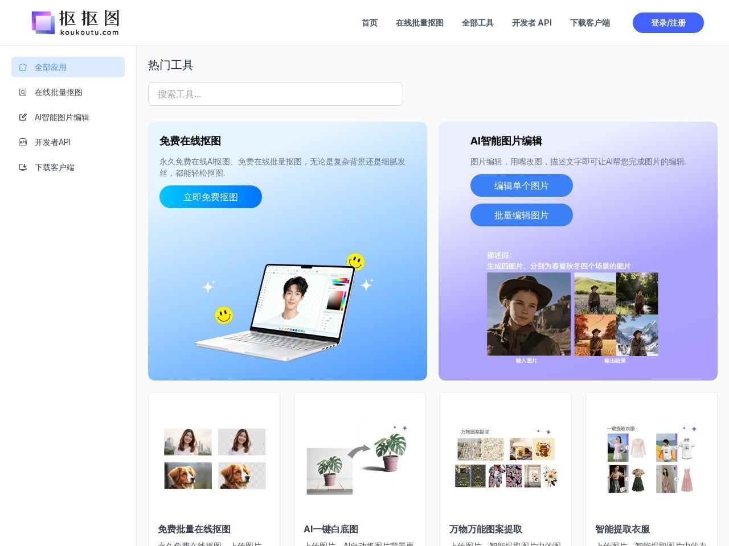Click the 在线批量抠图 sidebar icon
Image resolution: width=729 pixels, height=546 pixels.
point(23,92)
